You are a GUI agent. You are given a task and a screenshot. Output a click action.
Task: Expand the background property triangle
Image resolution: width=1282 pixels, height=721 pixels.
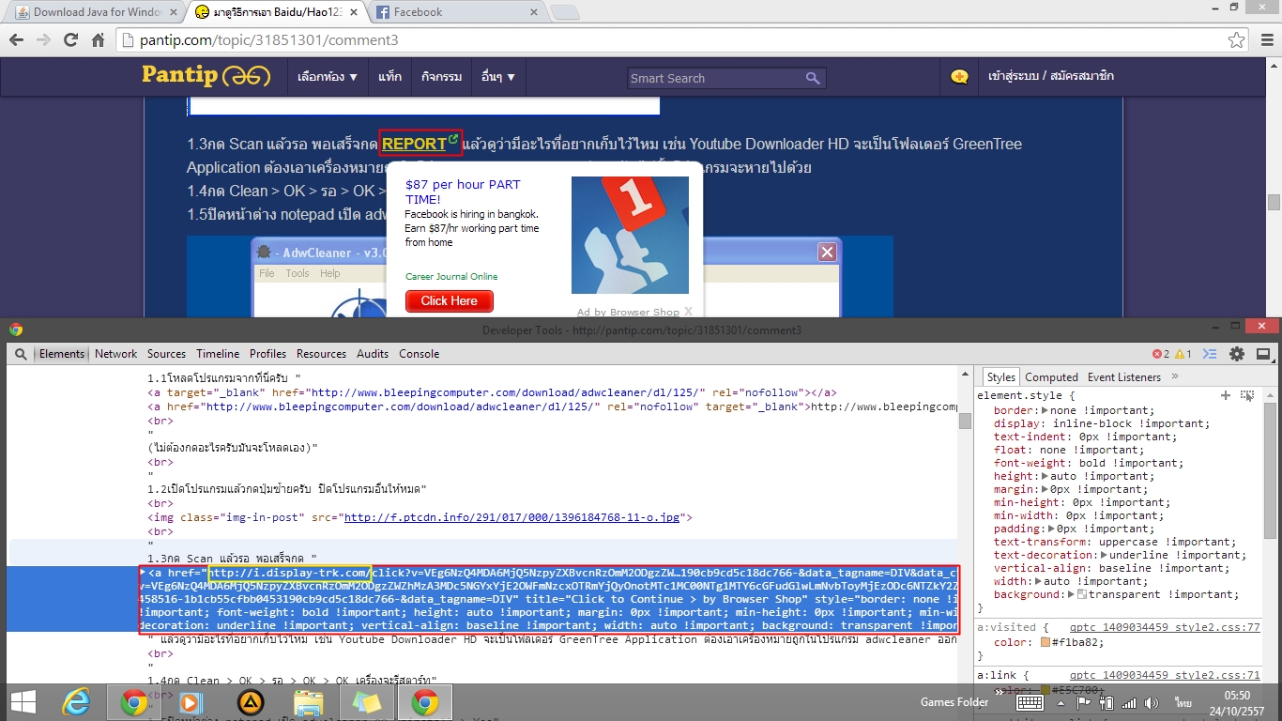click(x=1071, y=594)
